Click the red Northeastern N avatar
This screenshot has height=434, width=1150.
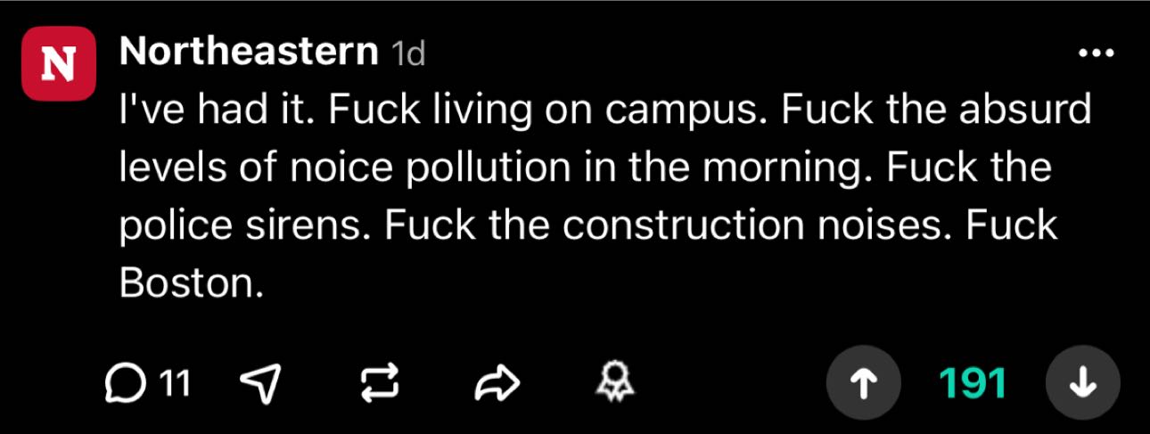pos(59,63)
